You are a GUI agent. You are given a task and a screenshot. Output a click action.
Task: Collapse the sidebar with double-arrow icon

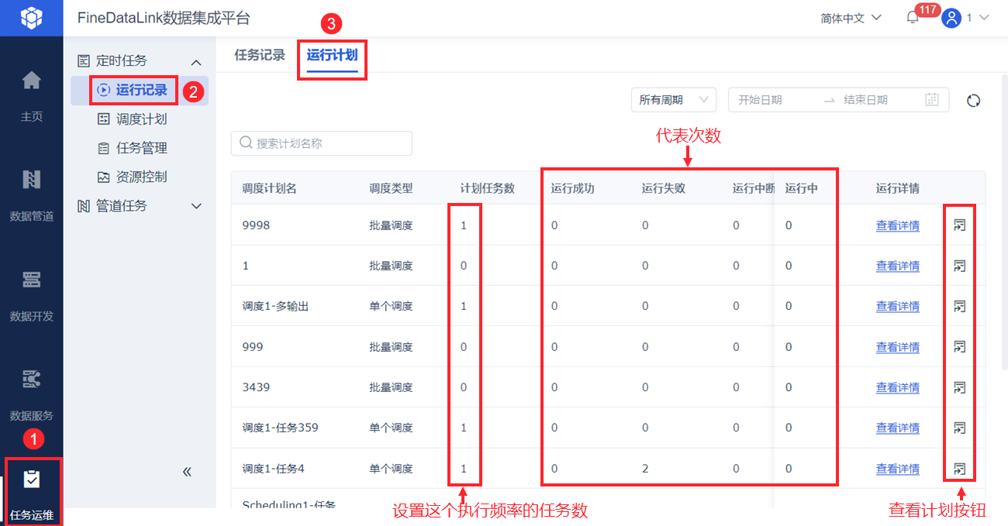187,472
